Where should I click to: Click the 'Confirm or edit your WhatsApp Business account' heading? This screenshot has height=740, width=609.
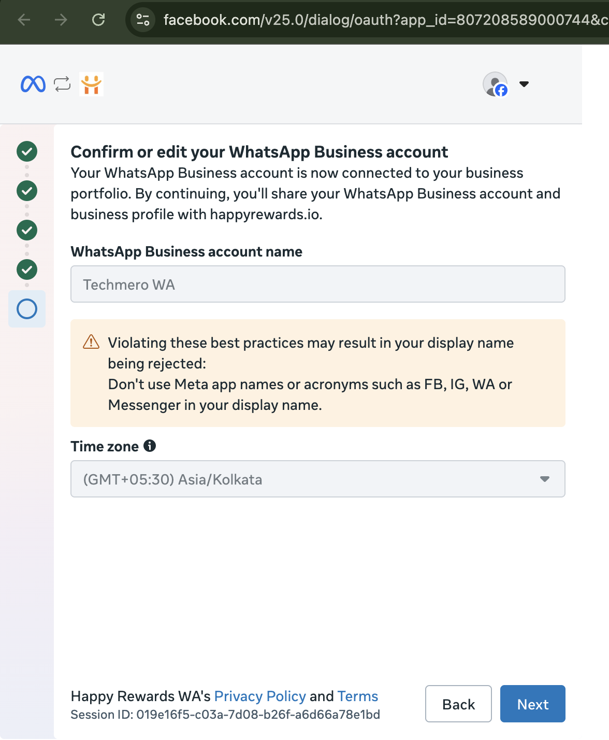pos(259,152)
